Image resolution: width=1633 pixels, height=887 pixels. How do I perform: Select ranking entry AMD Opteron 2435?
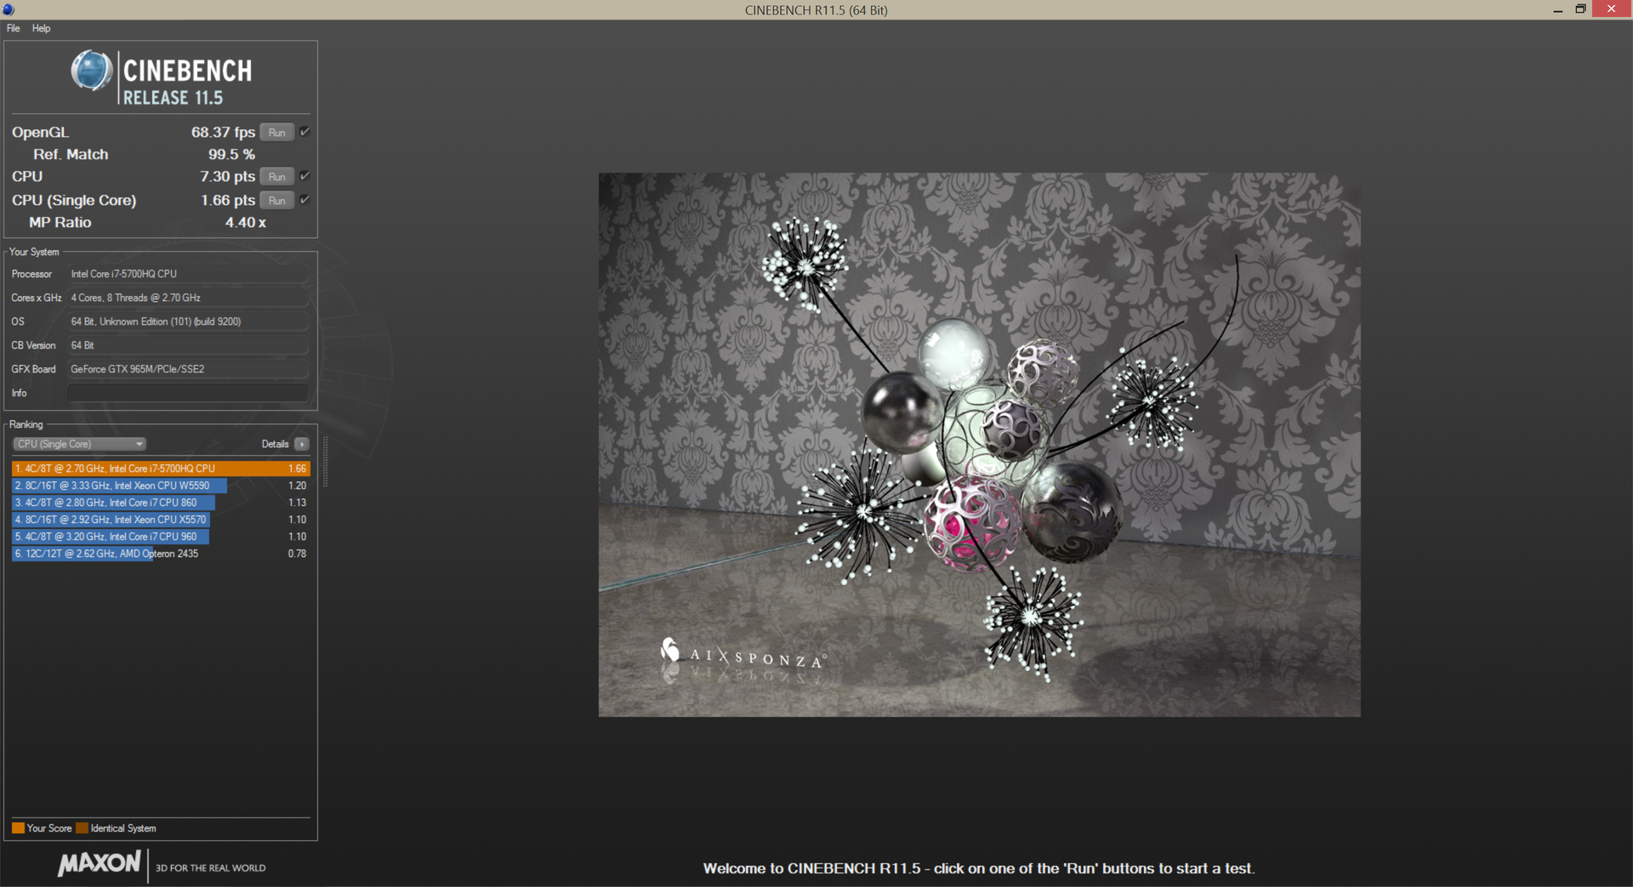(161, 554)
